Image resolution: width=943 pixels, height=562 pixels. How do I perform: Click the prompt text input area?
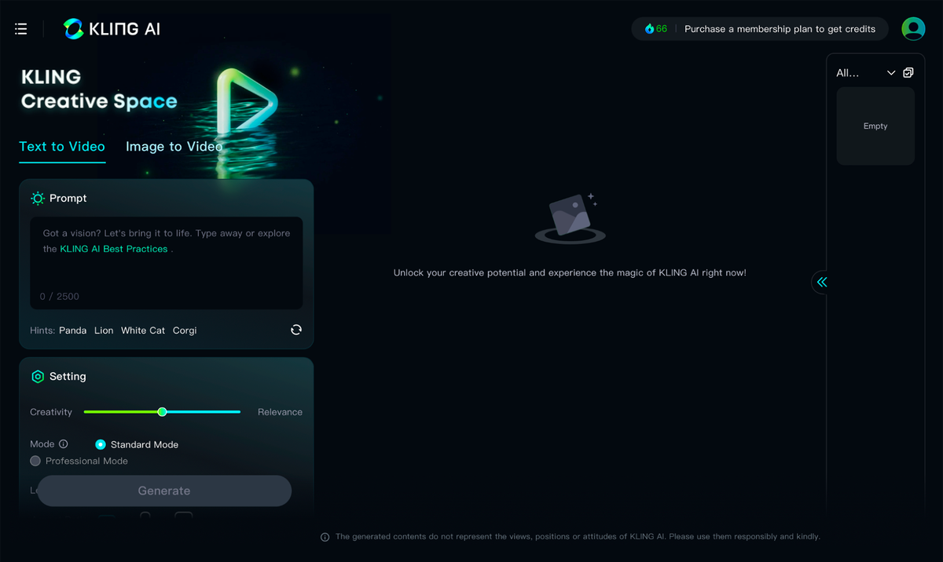pyautogui.click(x=167, y=263)
